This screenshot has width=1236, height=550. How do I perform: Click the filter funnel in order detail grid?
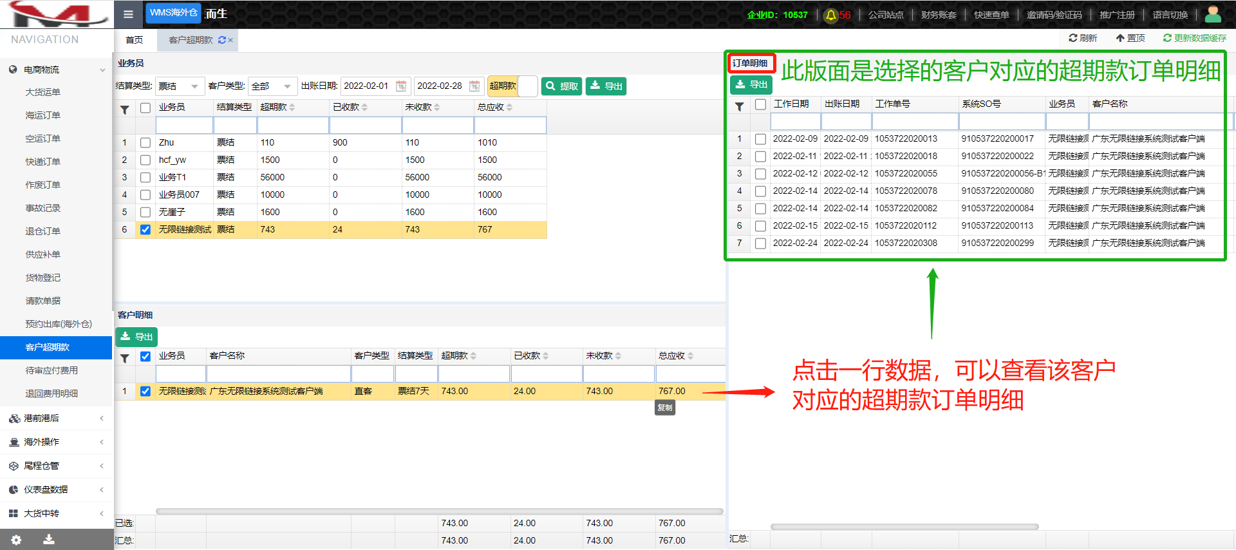[x=739, y=106]
